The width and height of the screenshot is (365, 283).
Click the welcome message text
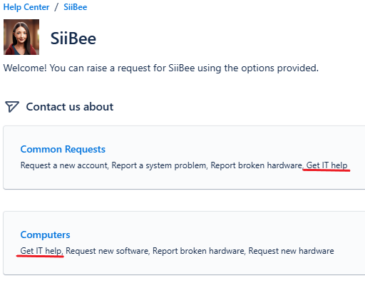(x=161, y=68)
